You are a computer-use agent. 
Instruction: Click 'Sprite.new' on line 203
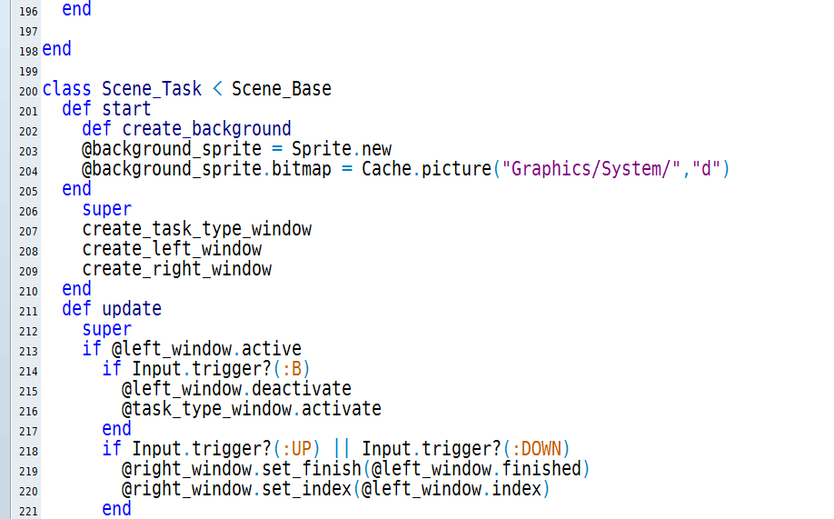tap(342, 149)
